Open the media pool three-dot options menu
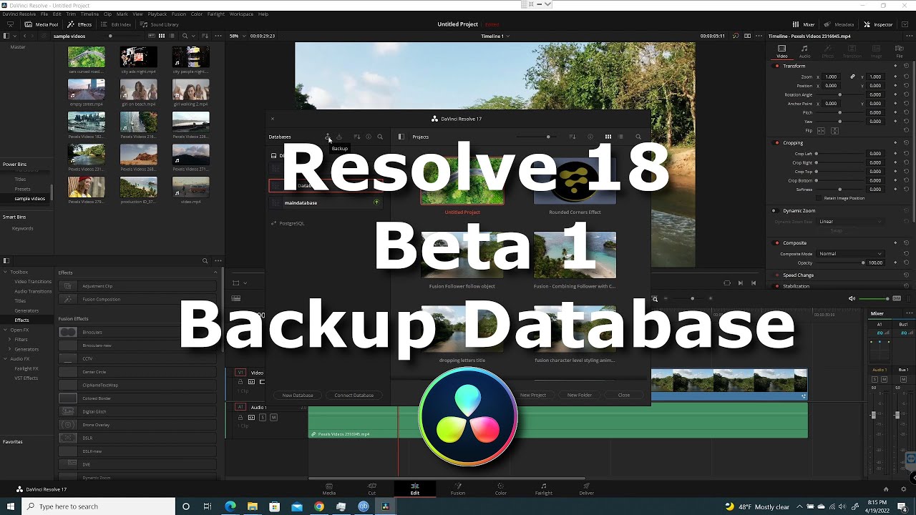916x515 pixels. coord(217,36)
